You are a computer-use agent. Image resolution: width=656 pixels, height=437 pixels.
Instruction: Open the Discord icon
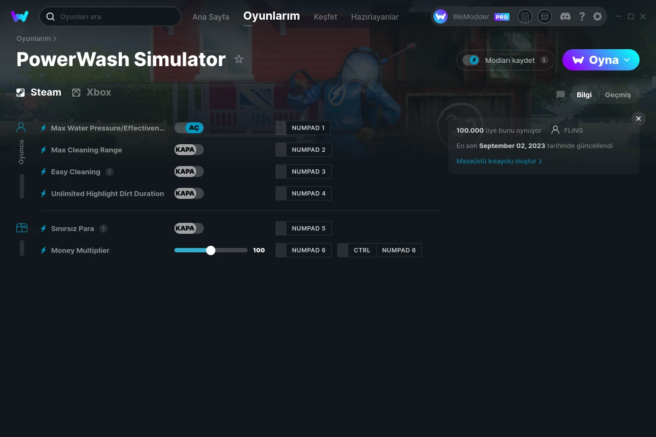tap(566, 16)
